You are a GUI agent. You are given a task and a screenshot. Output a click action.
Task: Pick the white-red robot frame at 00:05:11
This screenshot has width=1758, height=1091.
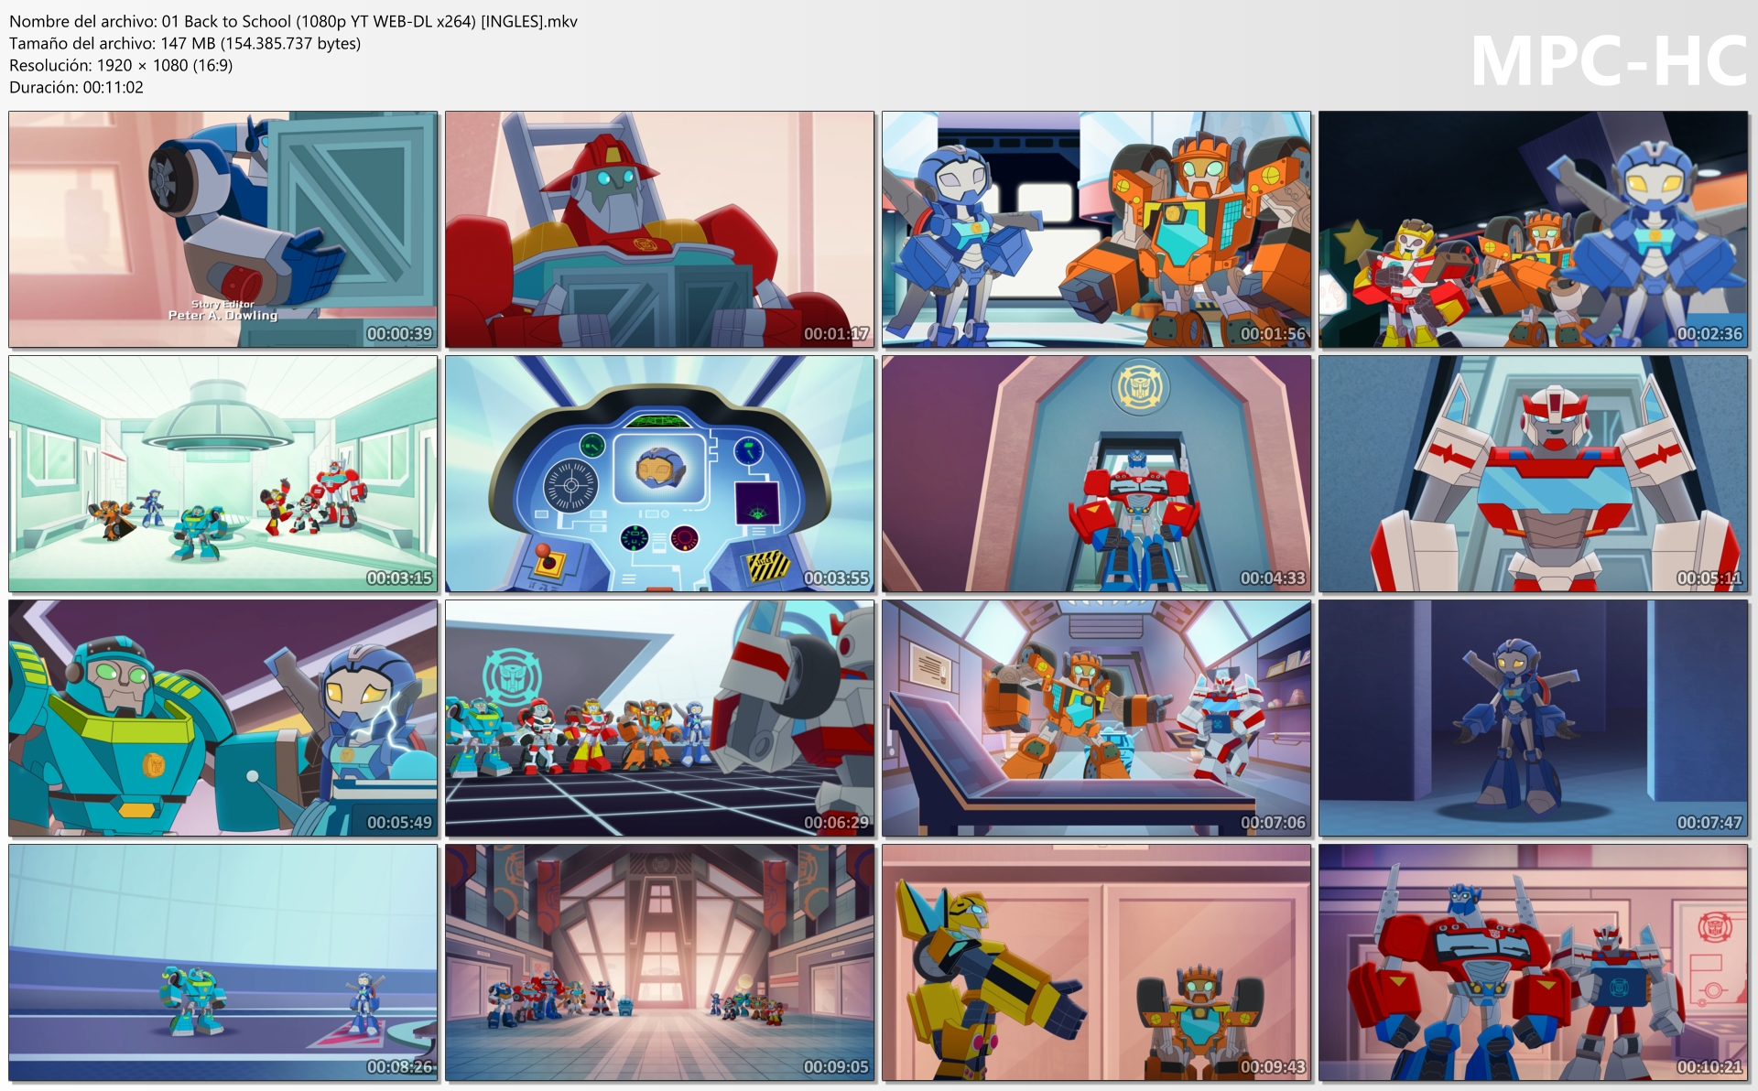tap(1534, 474)
